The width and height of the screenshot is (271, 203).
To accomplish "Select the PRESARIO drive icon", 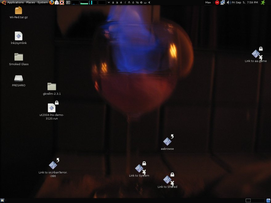I will 18,78.
